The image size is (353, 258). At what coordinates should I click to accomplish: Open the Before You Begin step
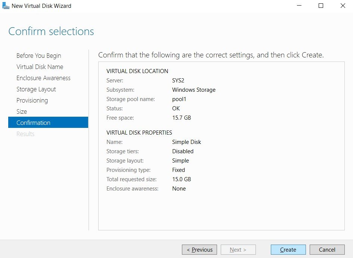39,56
